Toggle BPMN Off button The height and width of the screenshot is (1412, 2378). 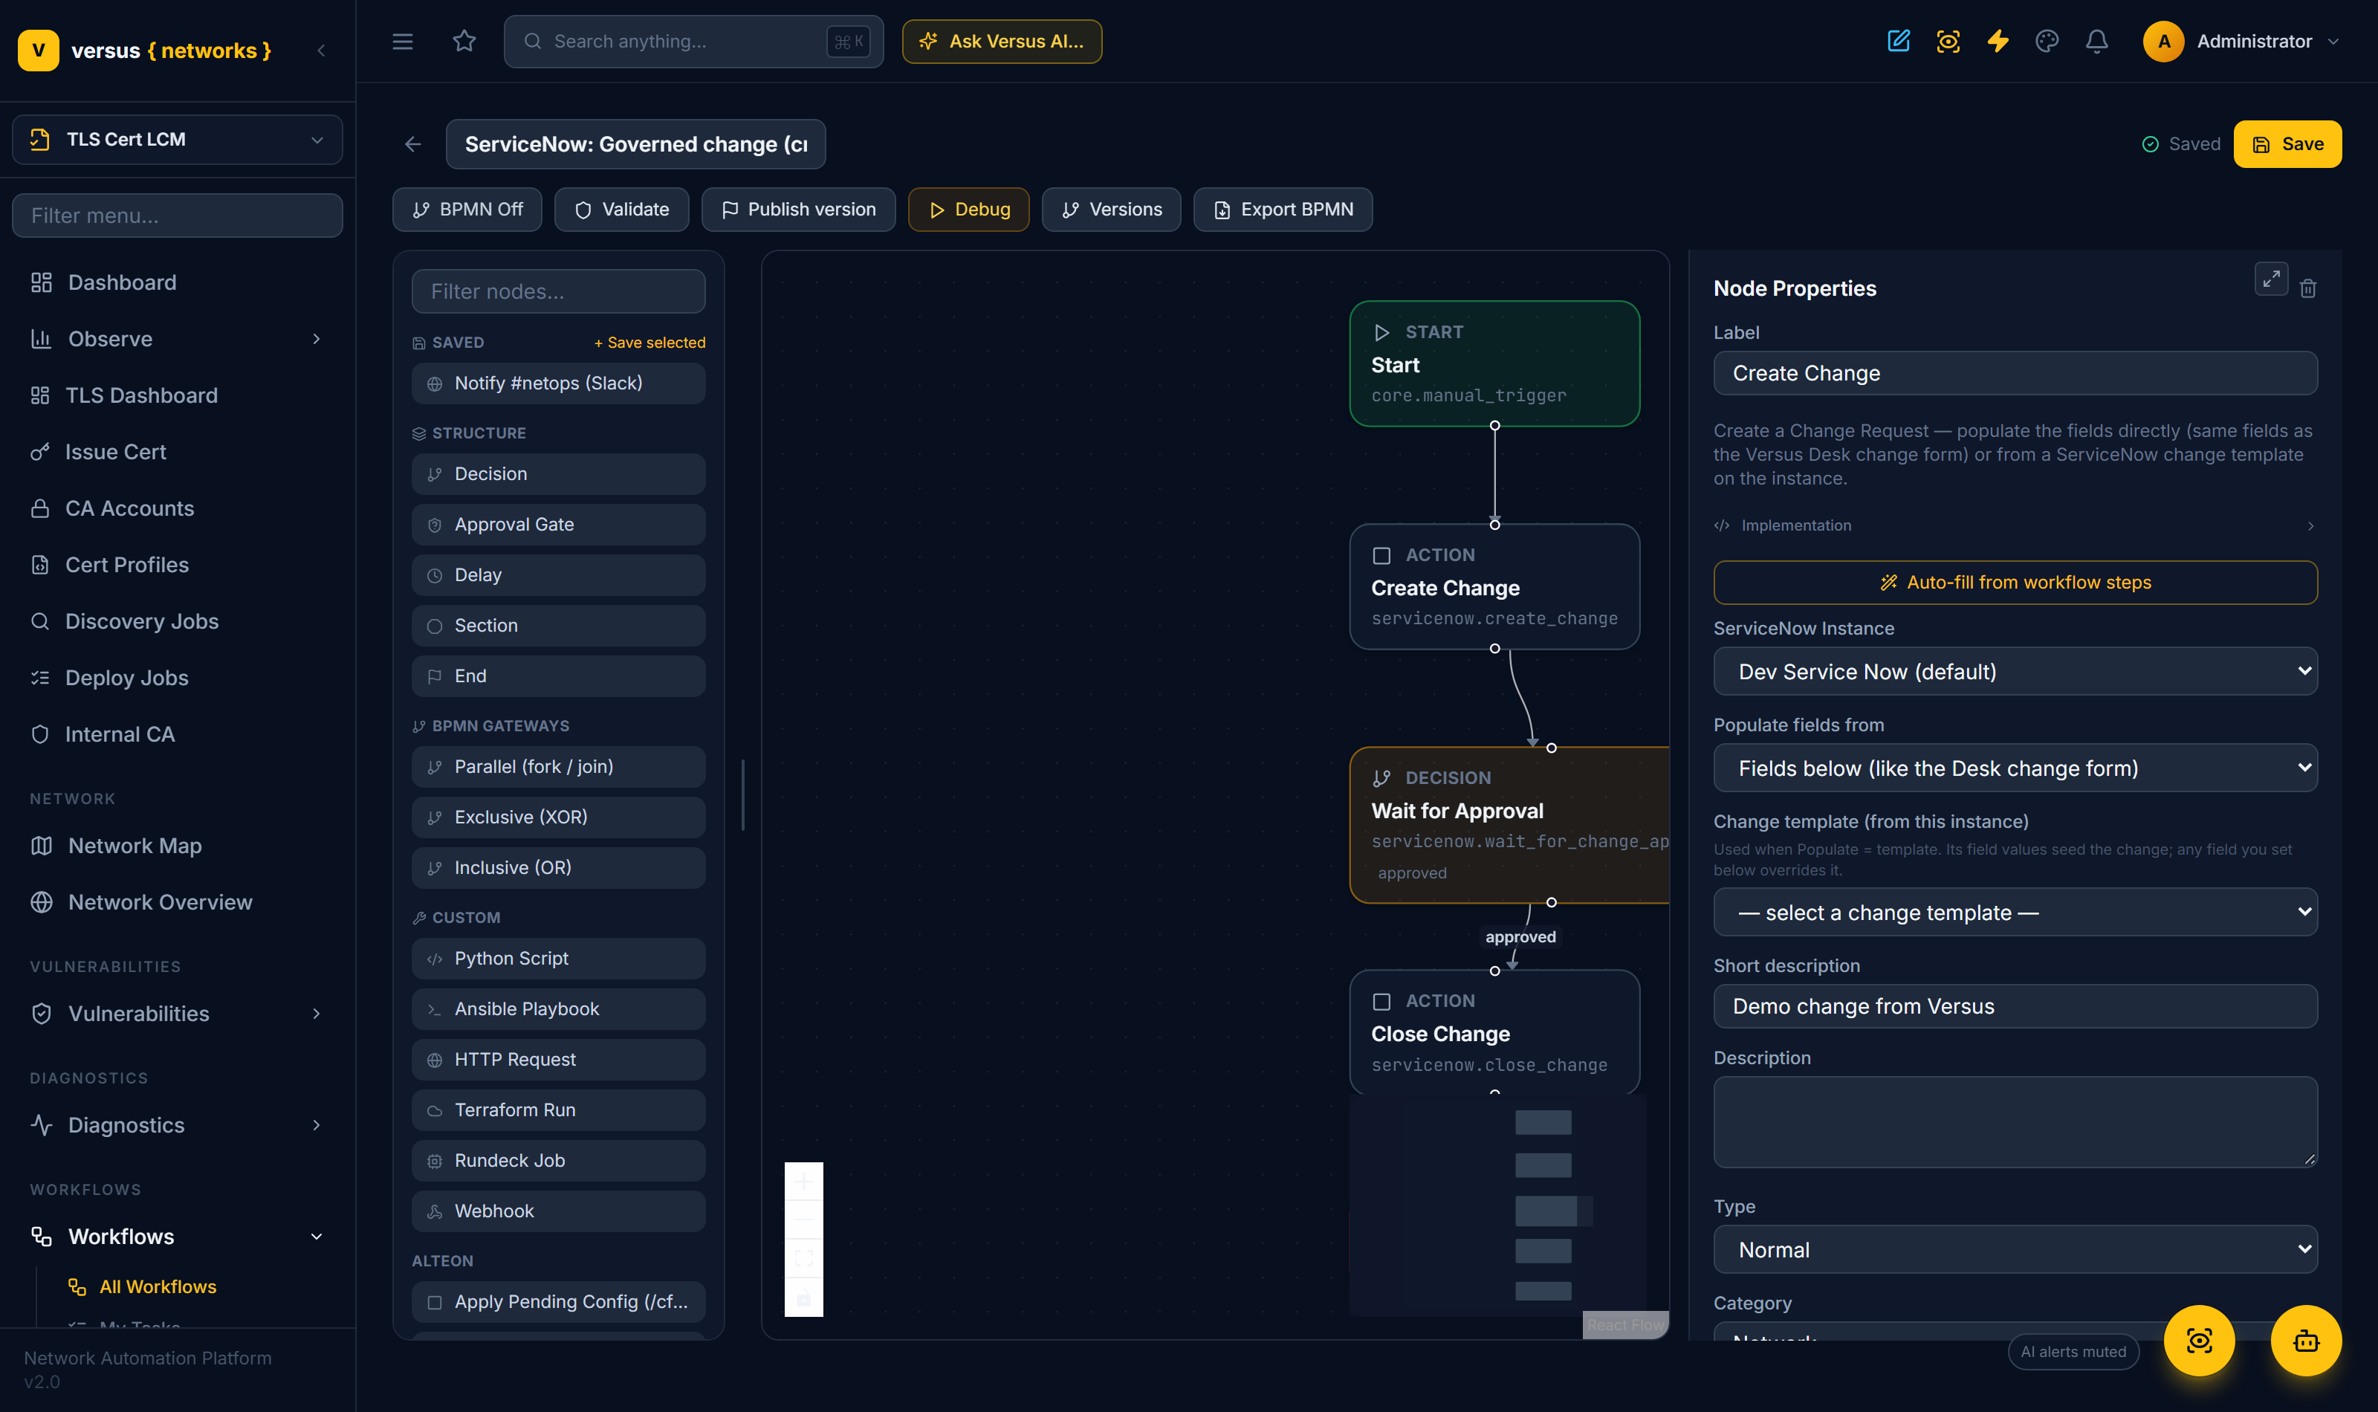tap(467, 210)
